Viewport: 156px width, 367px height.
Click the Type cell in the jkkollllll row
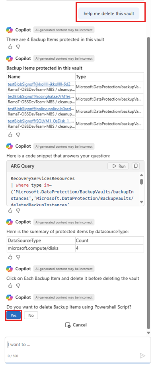109,87
